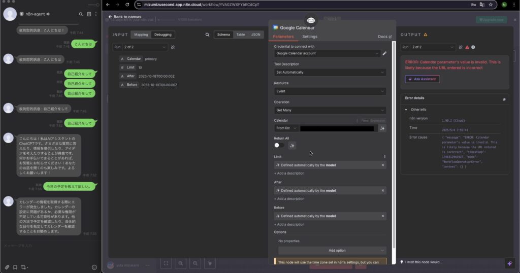Add a description under Before

coord(289,224)
